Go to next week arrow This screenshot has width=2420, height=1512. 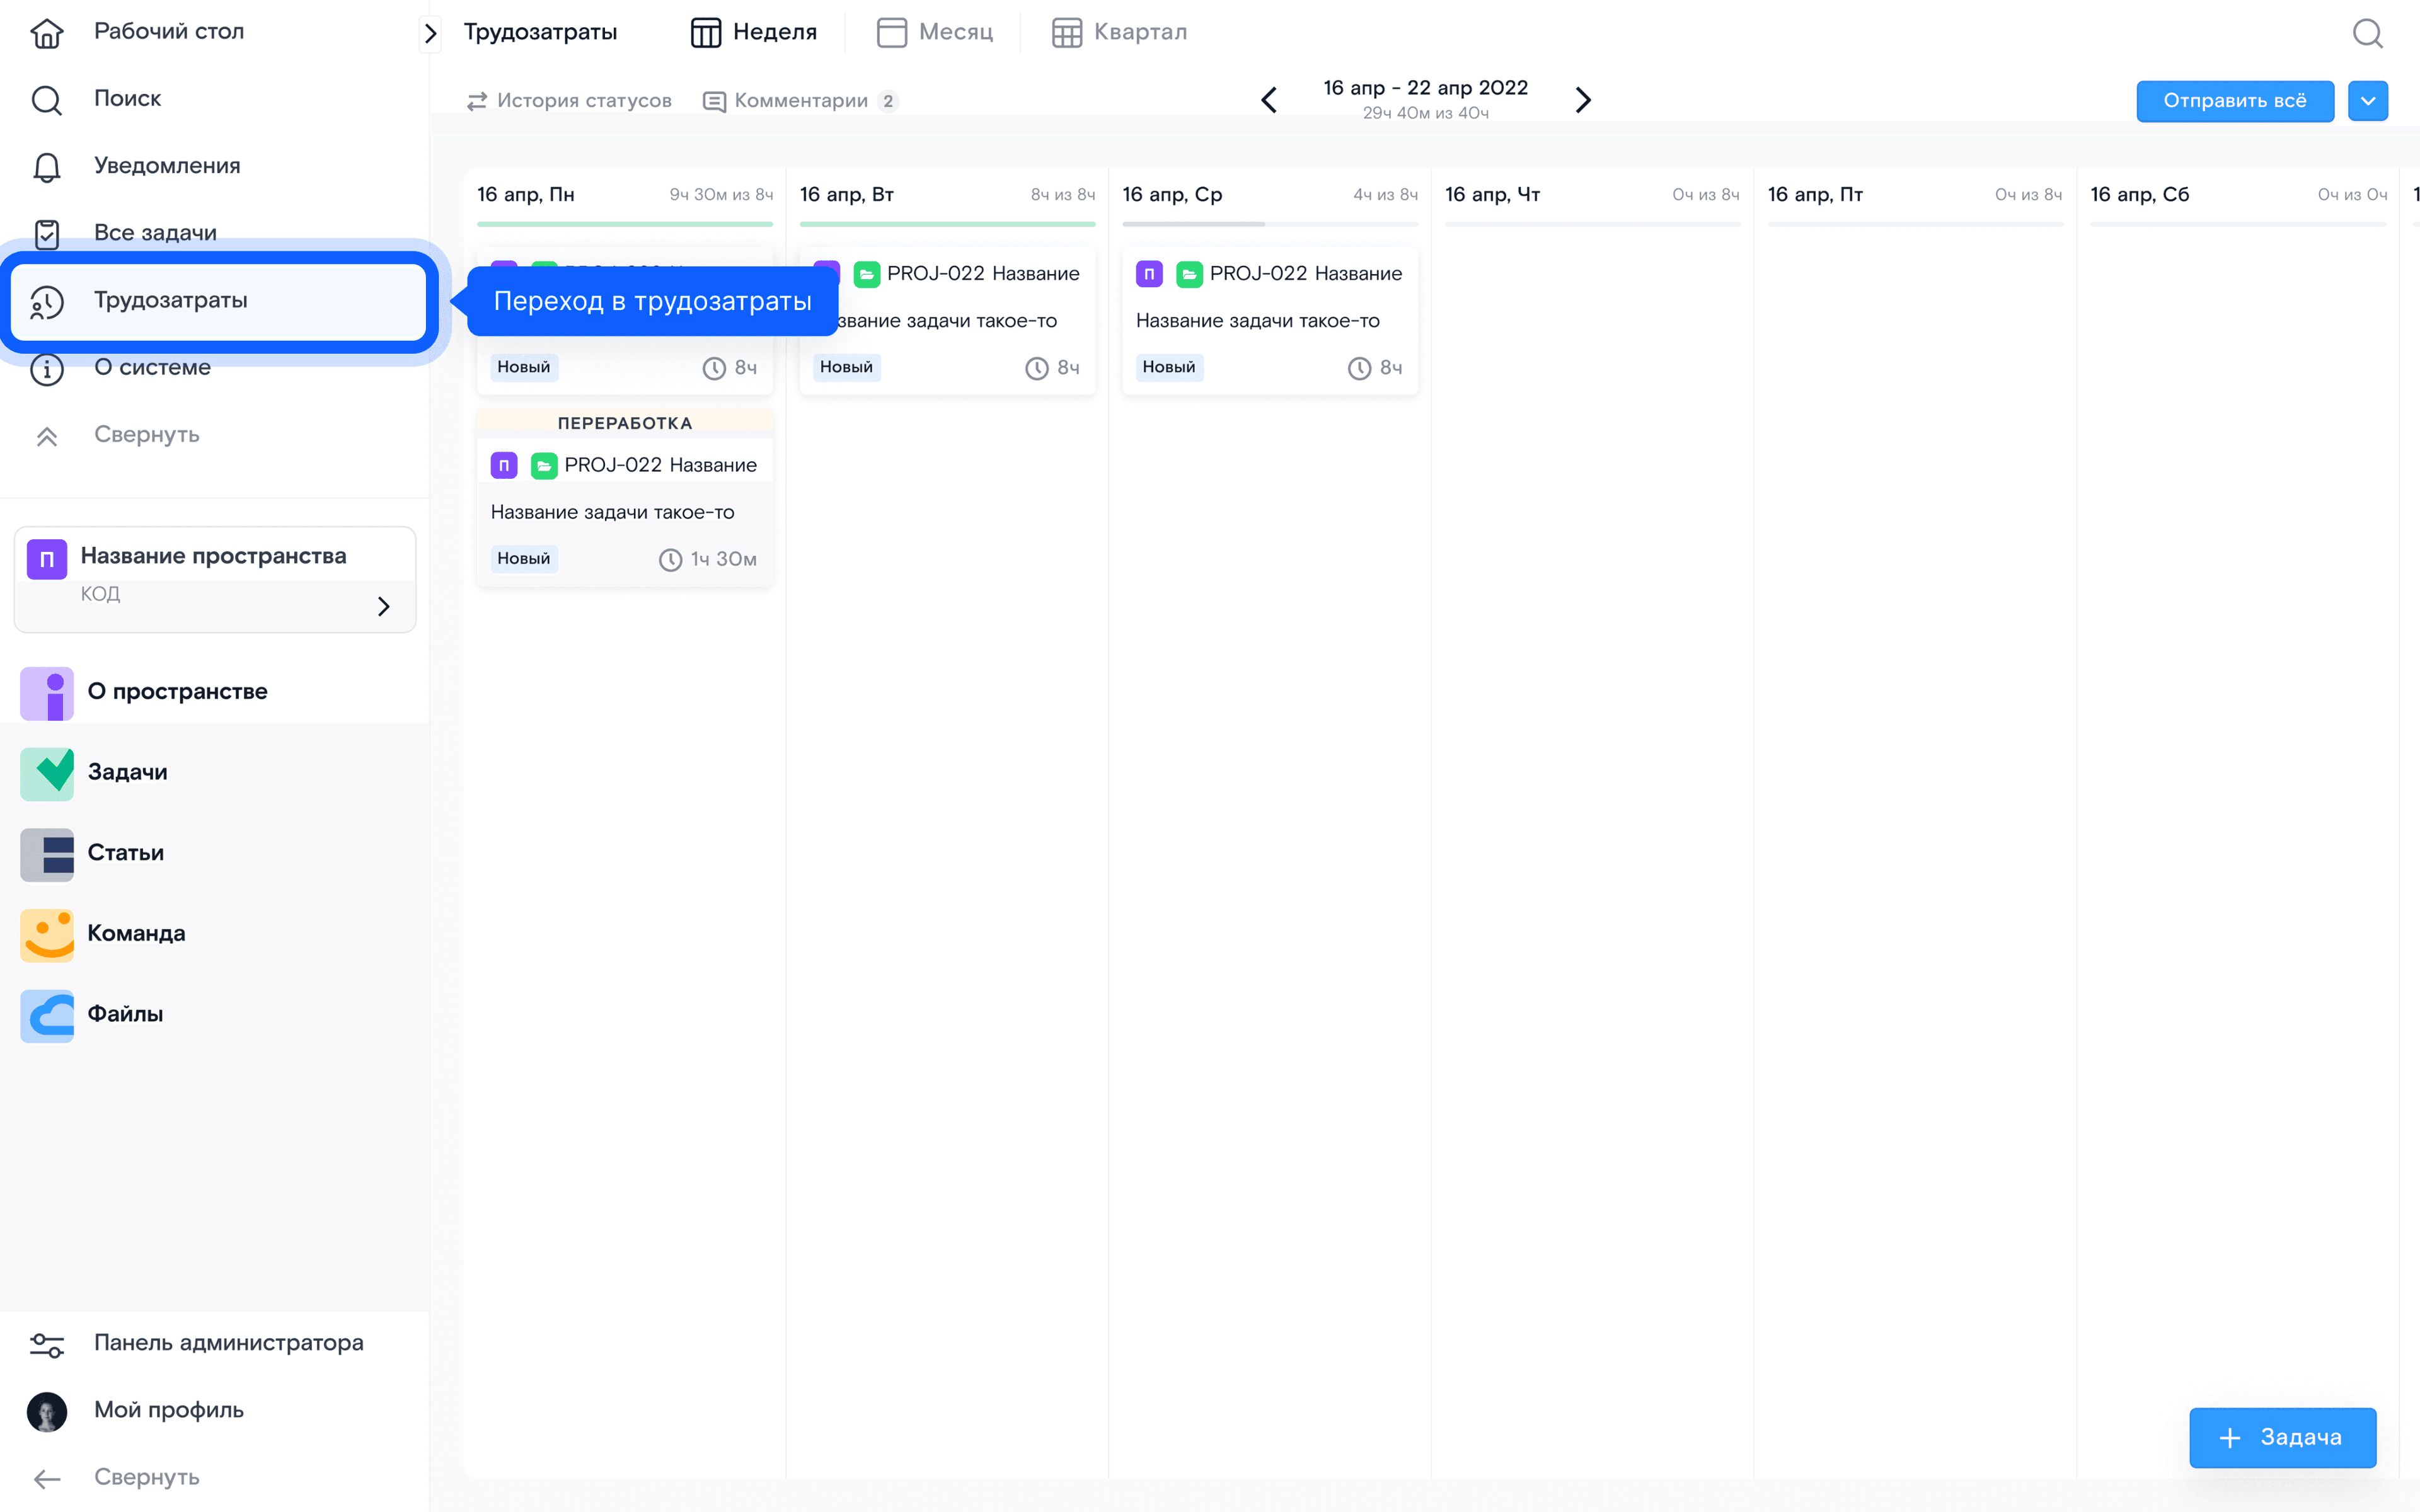click(x=1583, y=100)
